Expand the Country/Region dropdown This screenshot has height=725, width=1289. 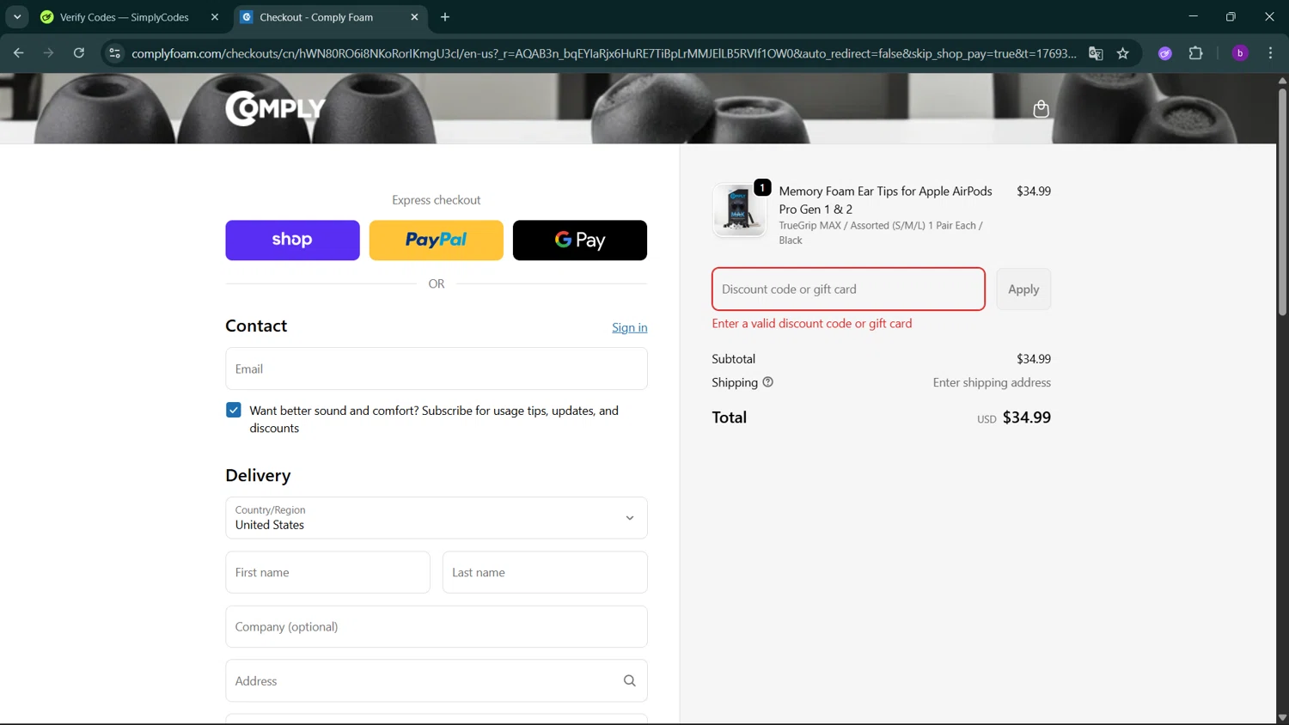click(x=436, y=517)
